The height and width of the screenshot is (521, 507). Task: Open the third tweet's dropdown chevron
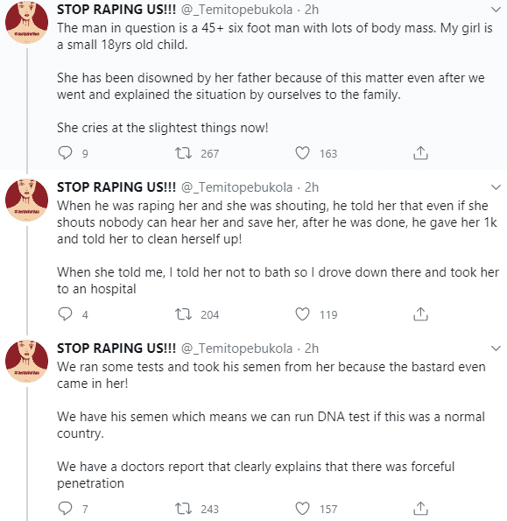(x=496, y=349)
